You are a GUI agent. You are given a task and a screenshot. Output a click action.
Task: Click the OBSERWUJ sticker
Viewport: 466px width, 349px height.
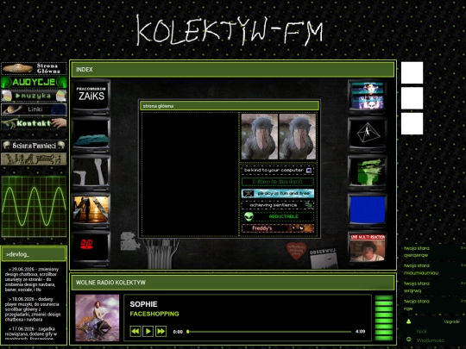pos(324,259)
